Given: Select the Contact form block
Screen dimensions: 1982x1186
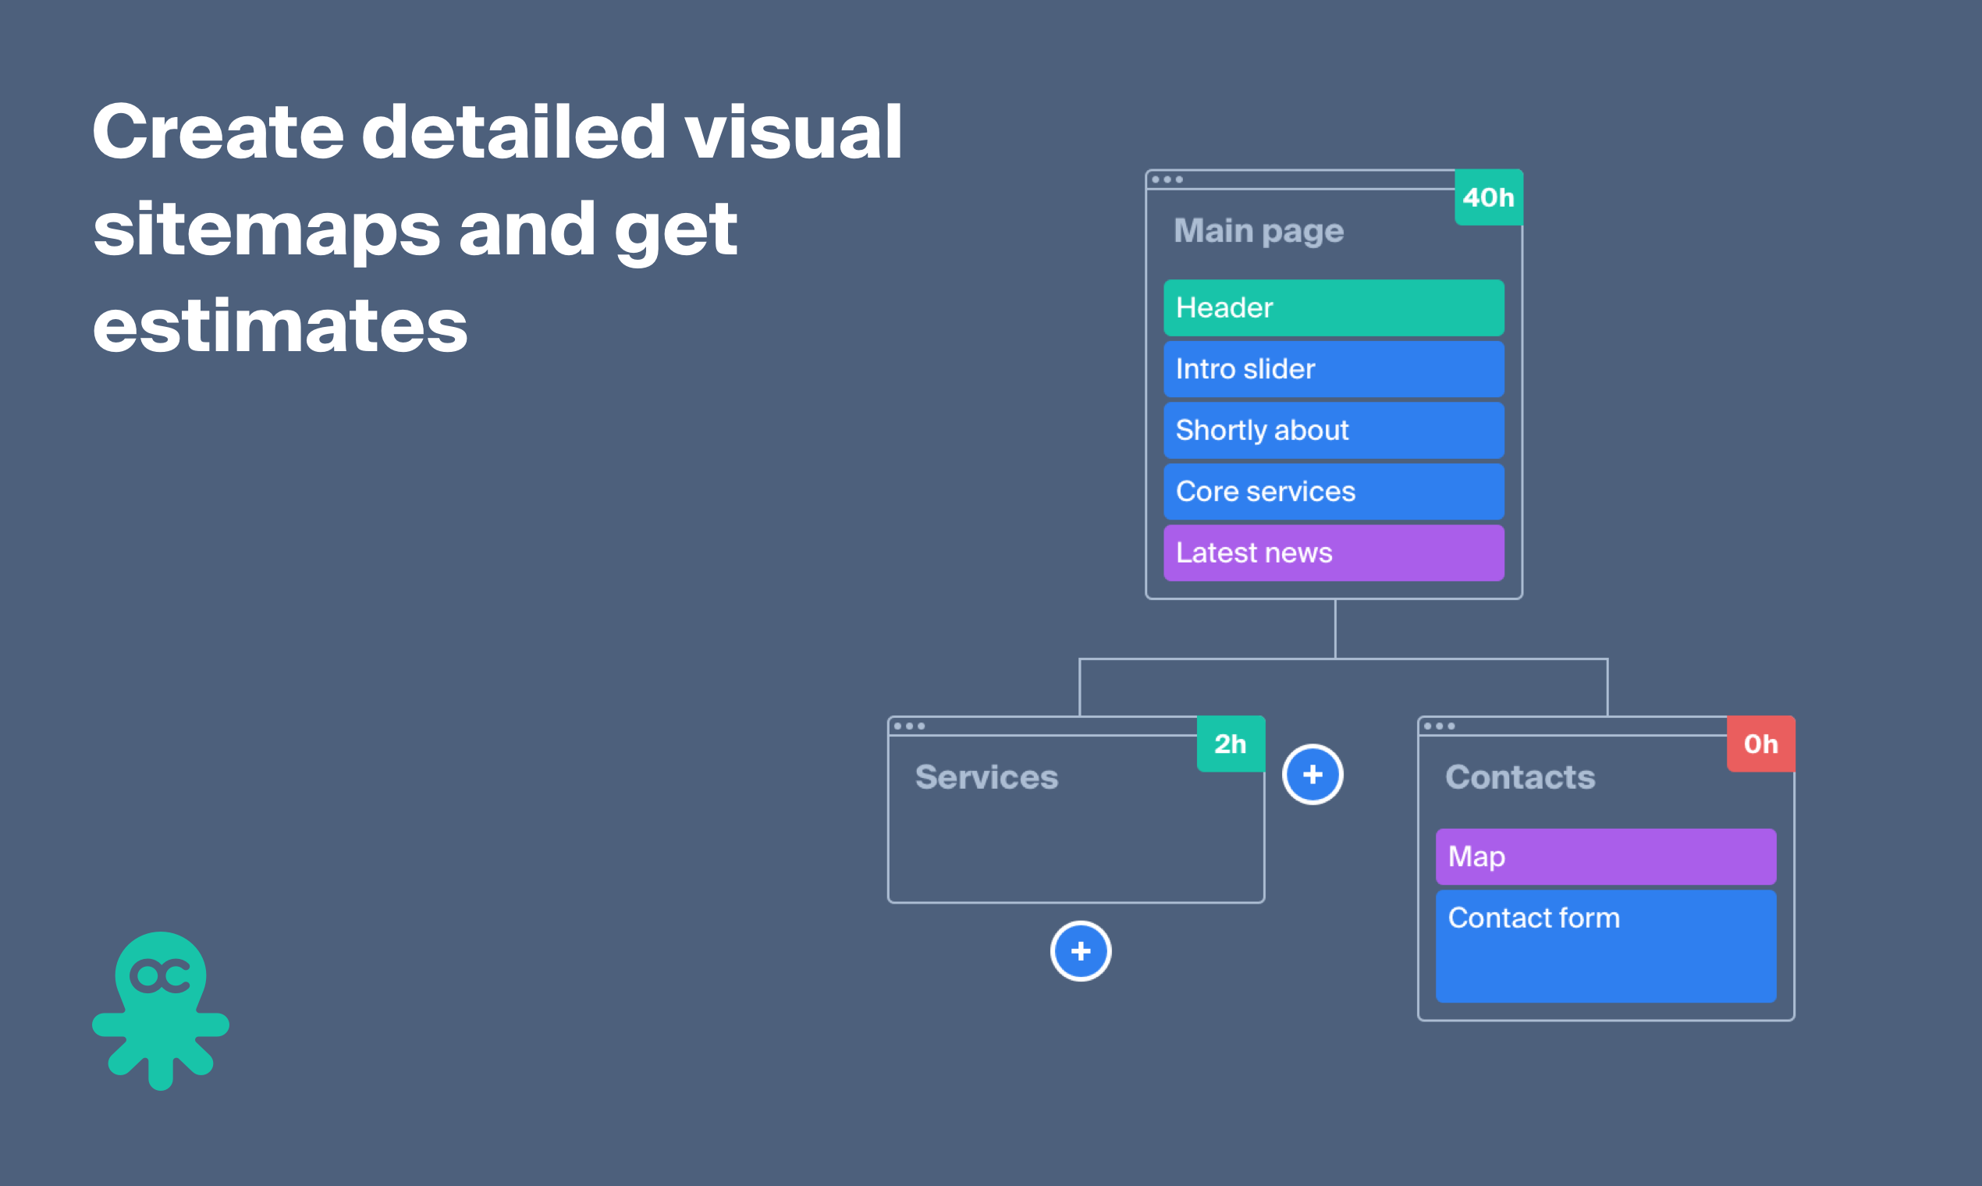Looking at the screenshot, I should point(1605,946).
